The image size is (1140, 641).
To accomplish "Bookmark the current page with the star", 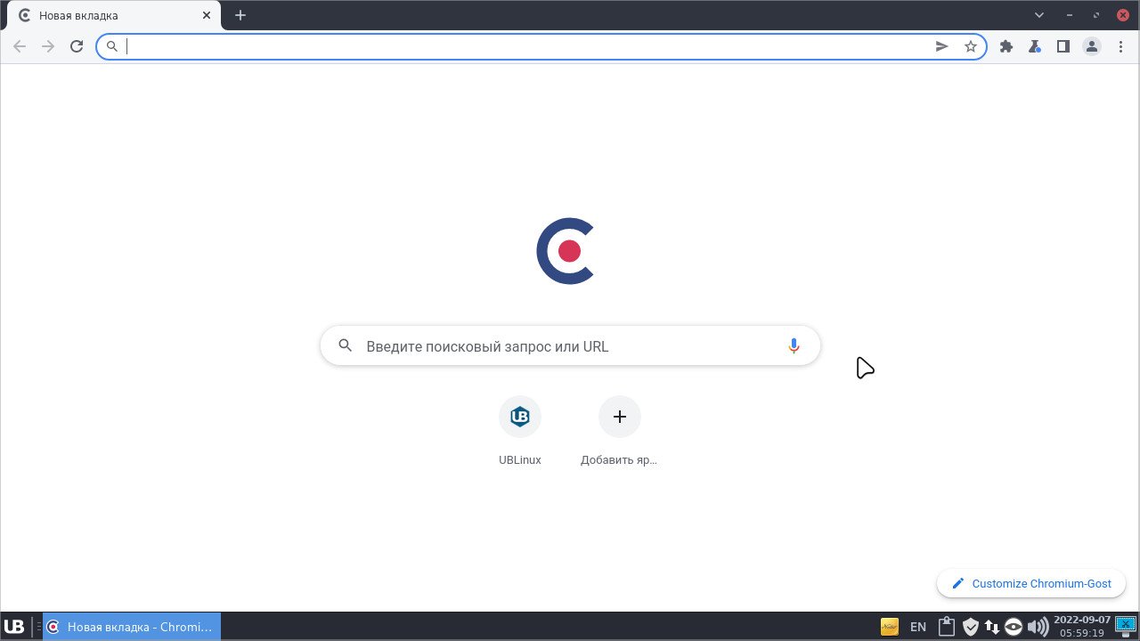I will pyautogui.click(x=970, y=46).
